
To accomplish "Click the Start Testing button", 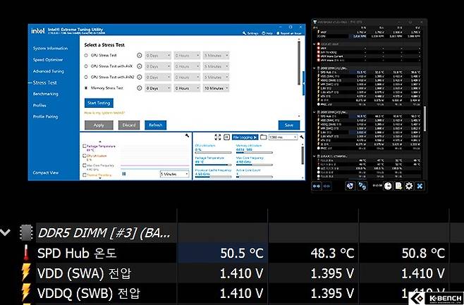I will point(99,103).
